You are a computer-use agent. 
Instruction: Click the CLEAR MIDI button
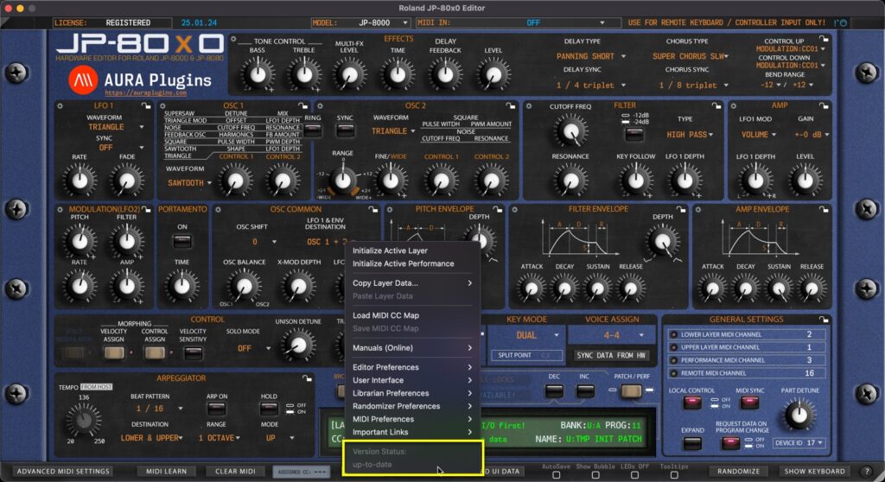pos(235,472)
